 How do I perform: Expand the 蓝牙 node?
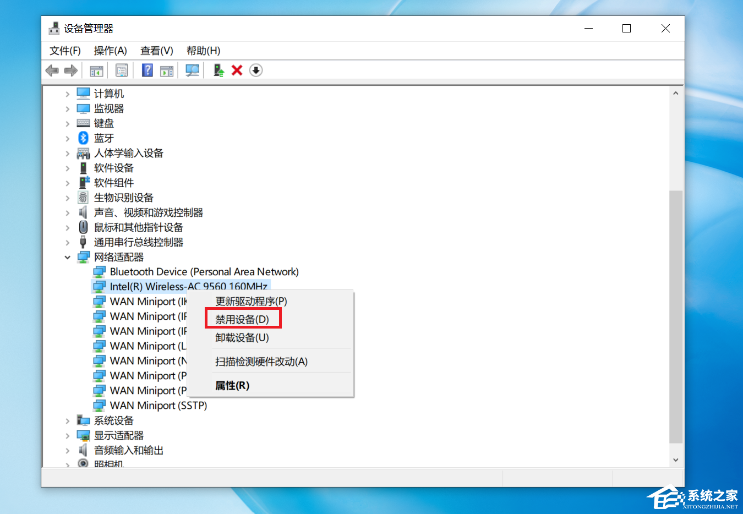(x=68, y=139)
